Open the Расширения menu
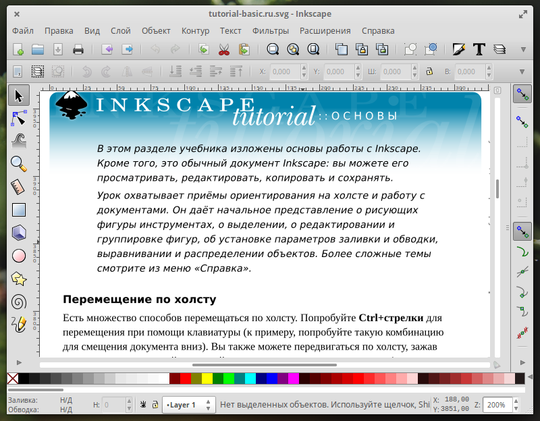 [x=325, y=30]
